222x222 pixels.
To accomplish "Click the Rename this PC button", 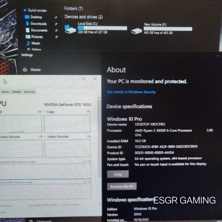I will 122,186.
